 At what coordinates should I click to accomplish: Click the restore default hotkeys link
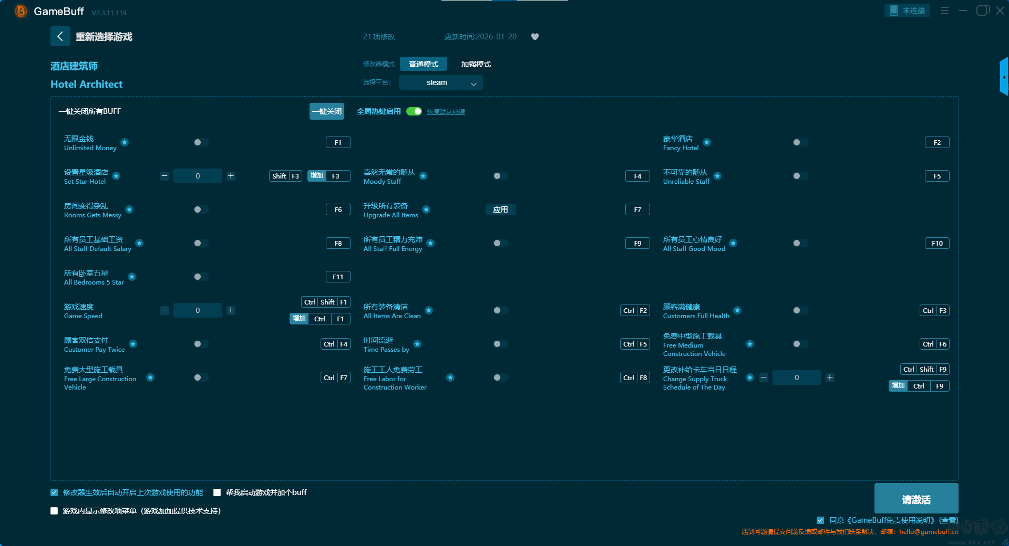[x=446, y=112]
